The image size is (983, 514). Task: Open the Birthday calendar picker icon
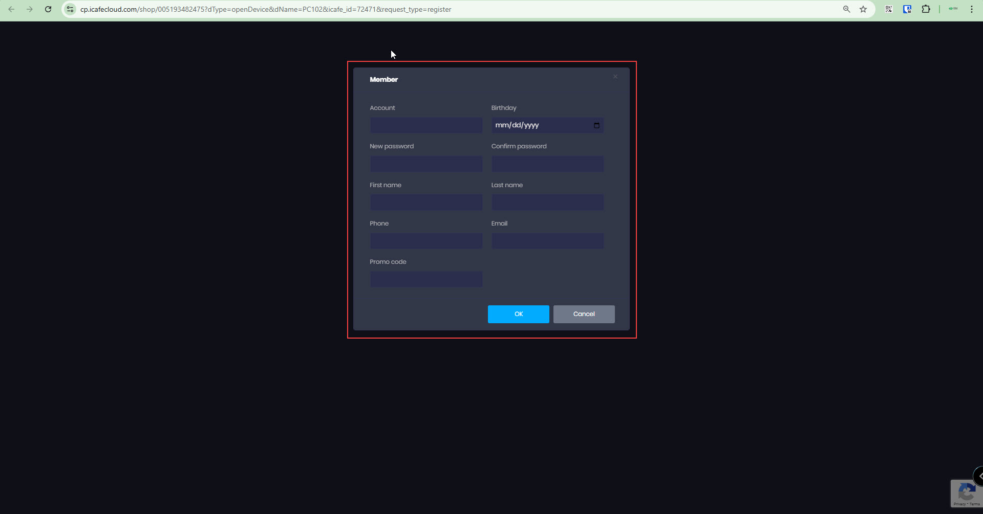596,125
